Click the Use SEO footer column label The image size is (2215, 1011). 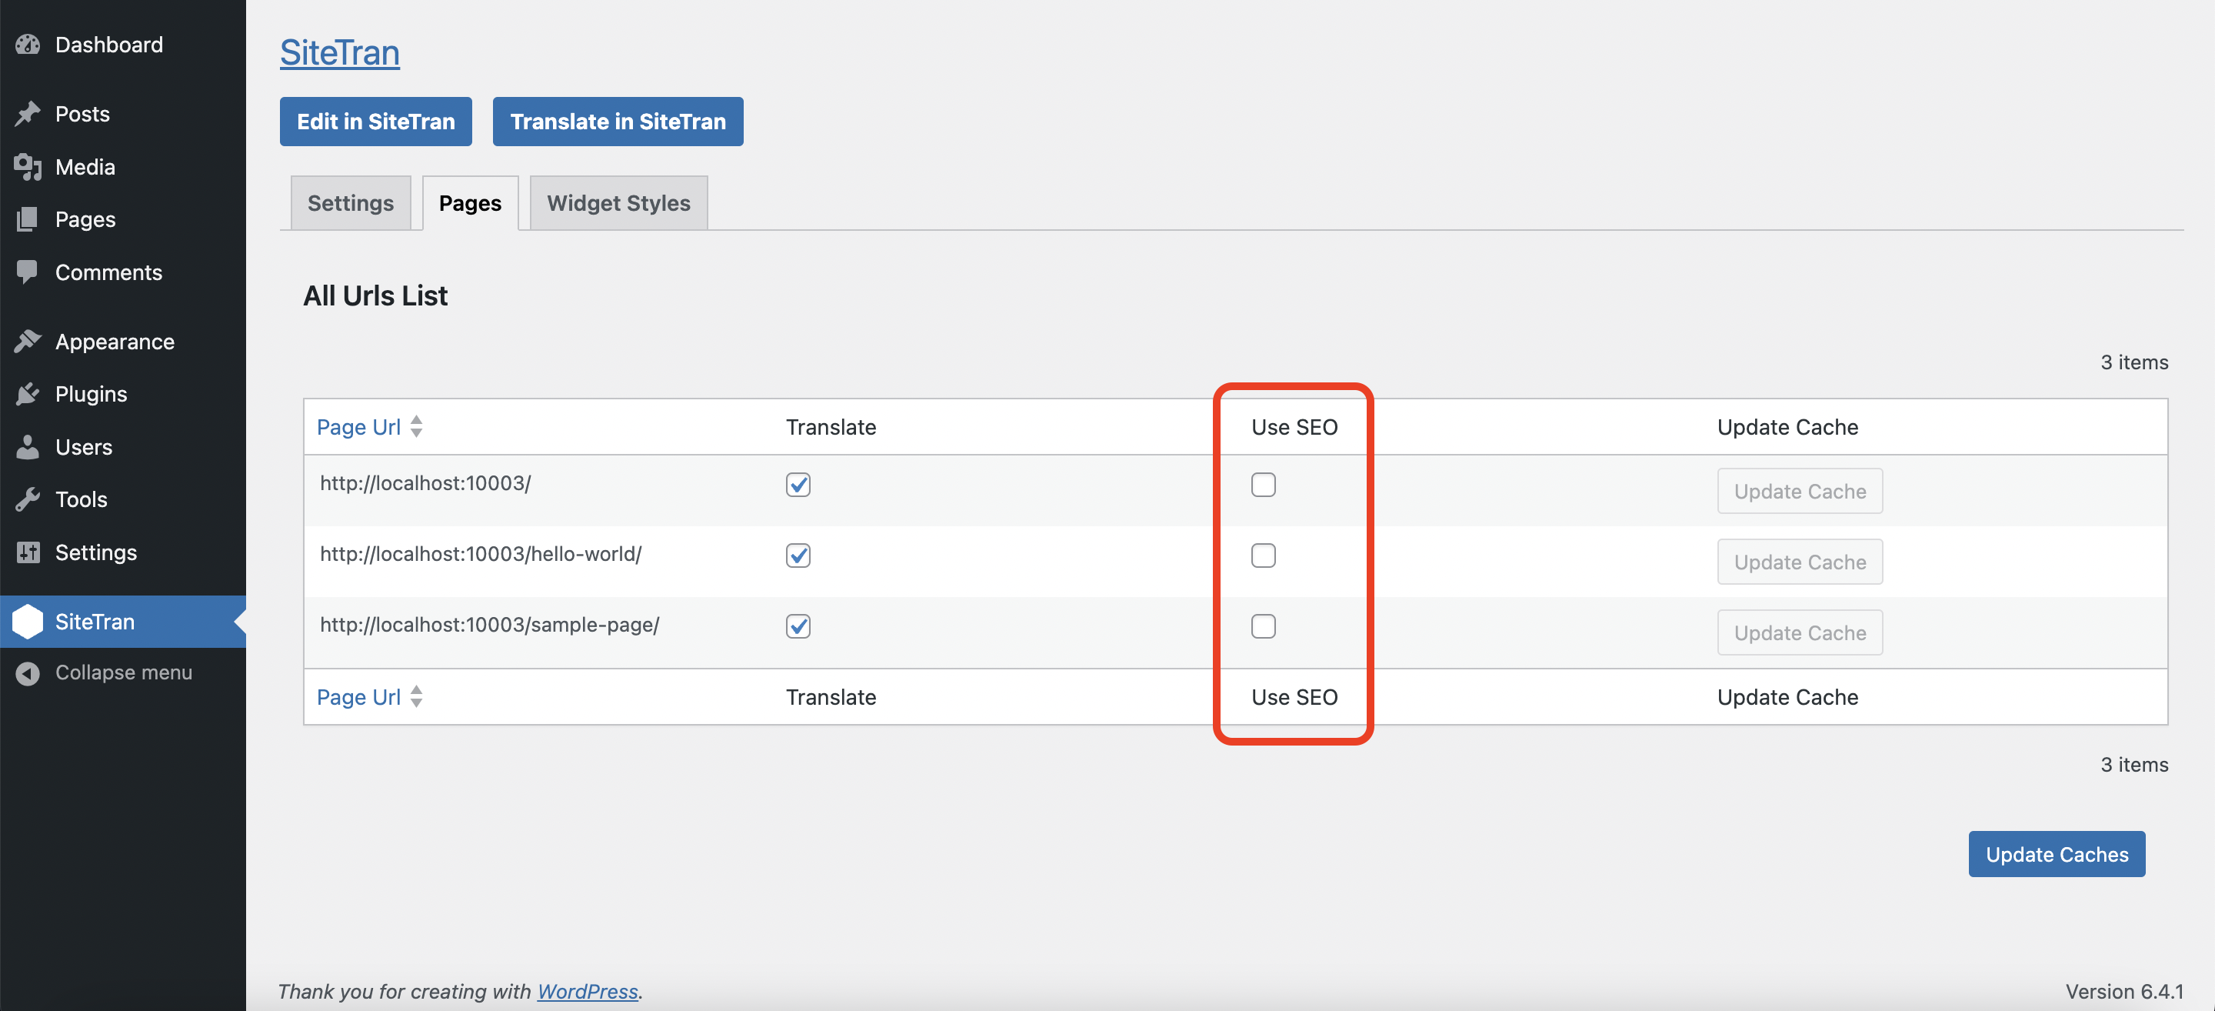click(x=1294, y=697)
